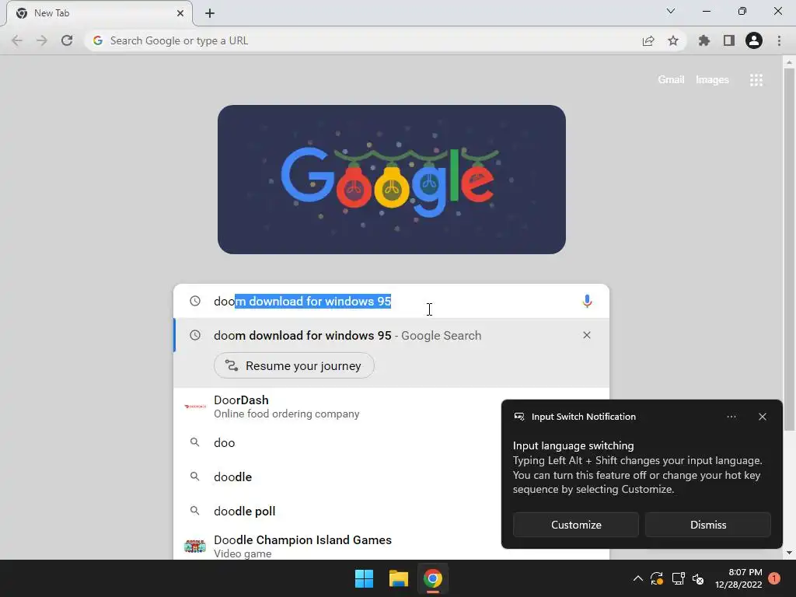Image resolution: width=796 pixels, height=597 pixels.
Task: Reload the page with the refresh icon
Action: (x=67, y=40)
